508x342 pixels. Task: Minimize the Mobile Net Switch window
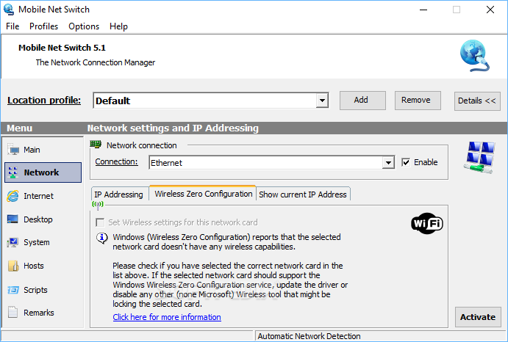[x=423, y=10]
